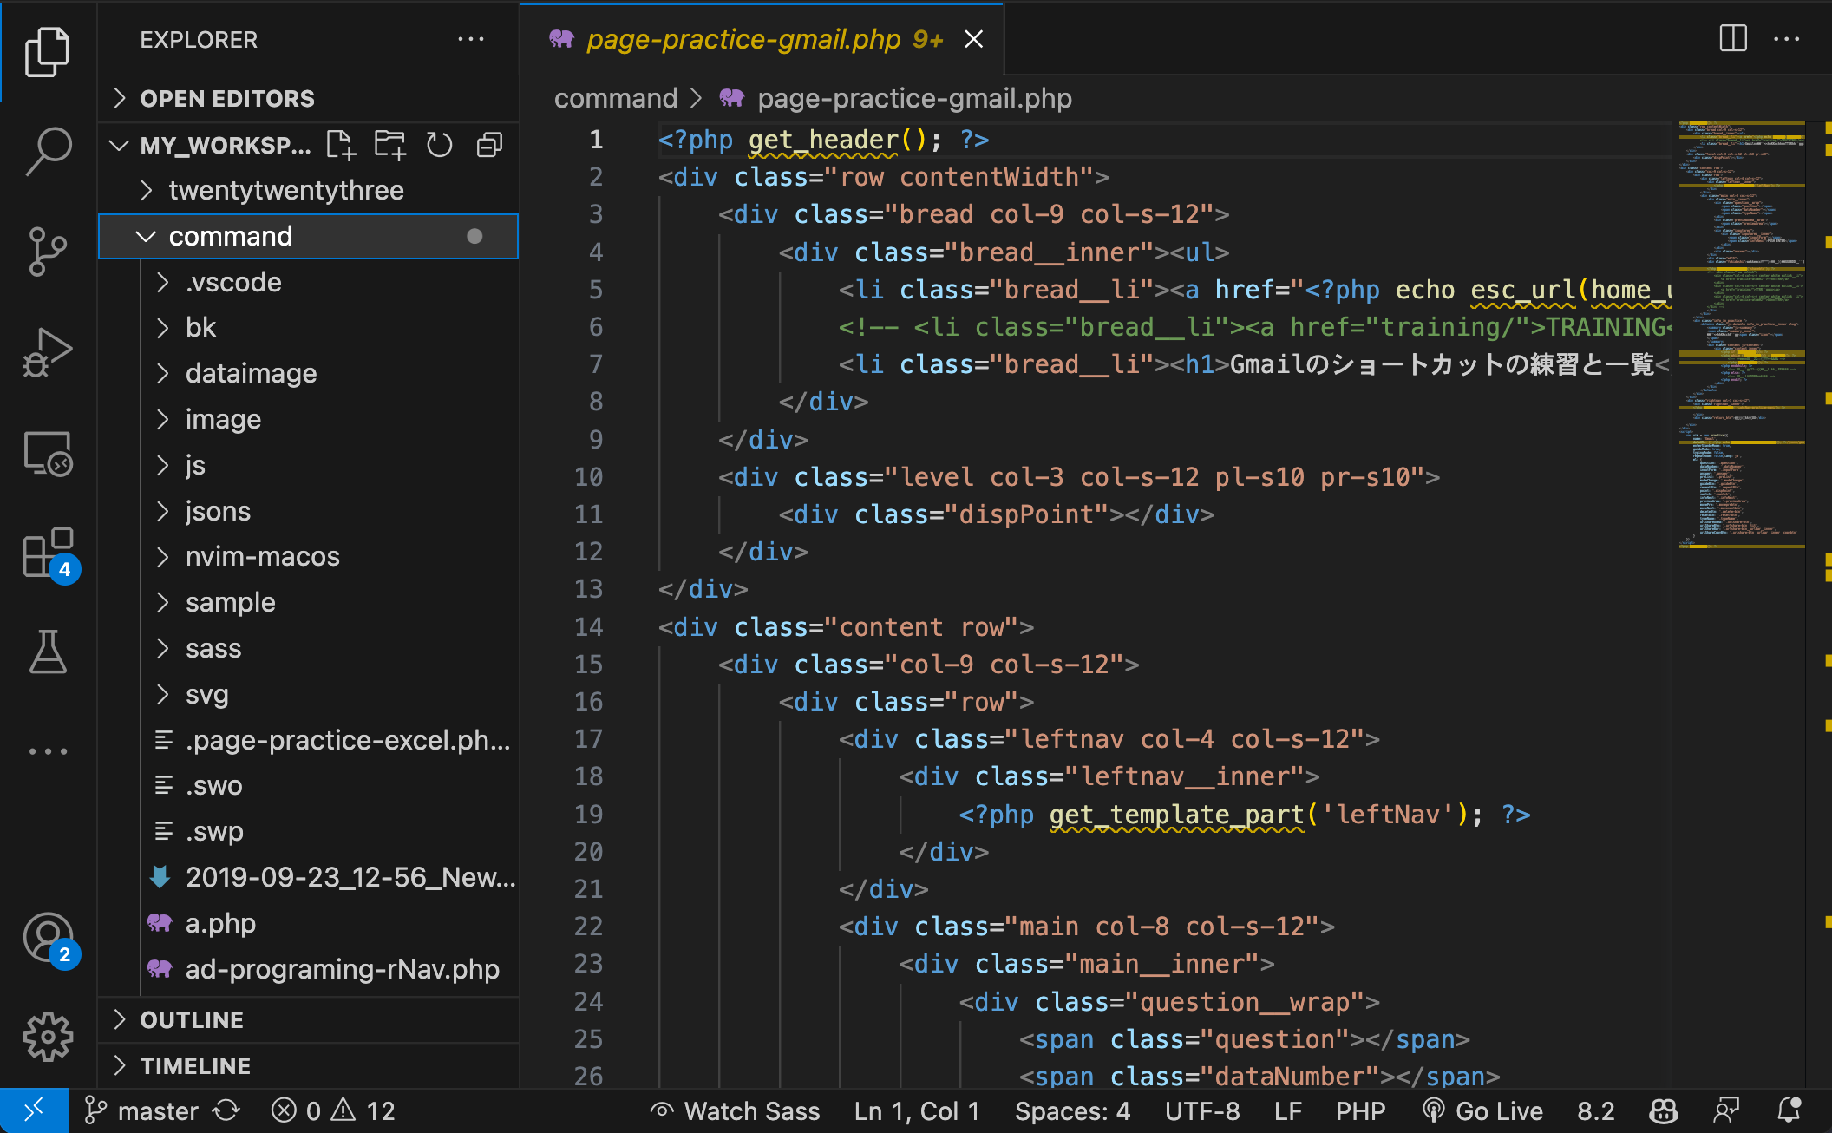
Task: Open the Run and Debug view
Action: point(48,352)
